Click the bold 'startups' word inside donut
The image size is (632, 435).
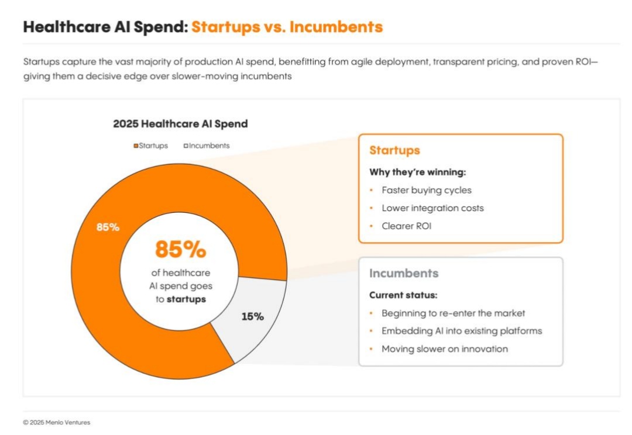pos(186,299)
